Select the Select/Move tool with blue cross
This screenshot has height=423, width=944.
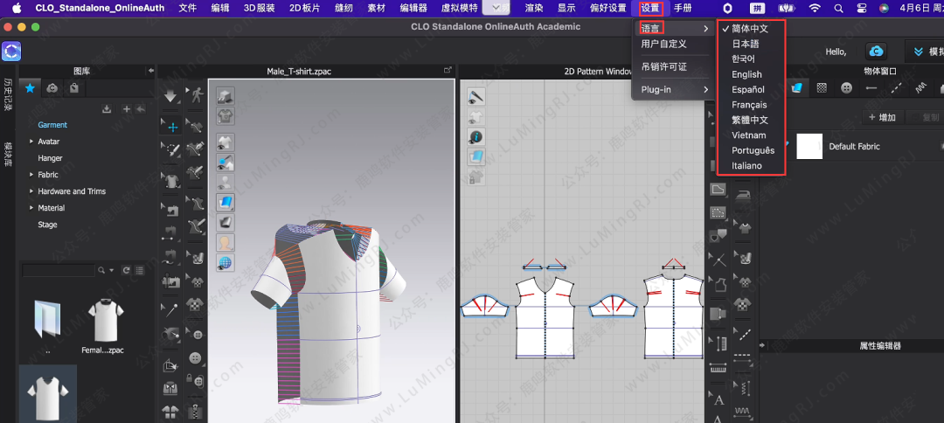171,127
